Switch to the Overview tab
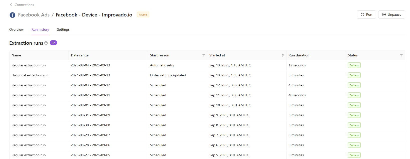 tap(16, 29)
